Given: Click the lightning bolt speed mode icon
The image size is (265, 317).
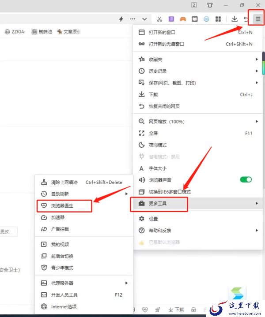Looking at the screenshot, I should [x=121, y=19].
